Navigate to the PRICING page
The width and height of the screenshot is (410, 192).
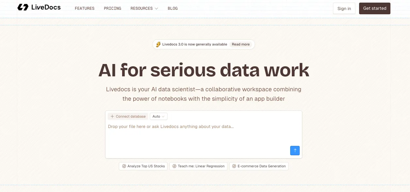coord(112,8)
